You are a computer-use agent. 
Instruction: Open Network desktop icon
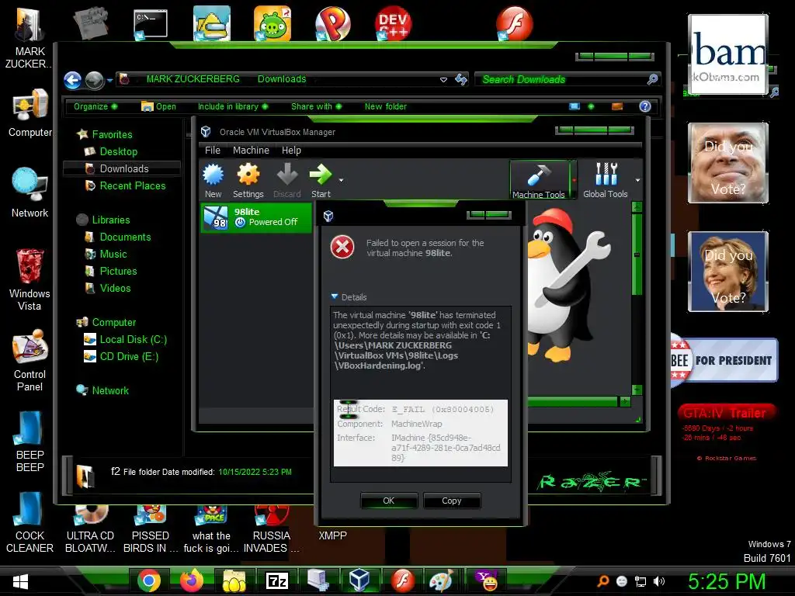[30, 192]
